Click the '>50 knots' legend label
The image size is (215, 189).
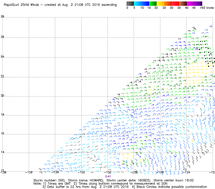pos(207,8)
